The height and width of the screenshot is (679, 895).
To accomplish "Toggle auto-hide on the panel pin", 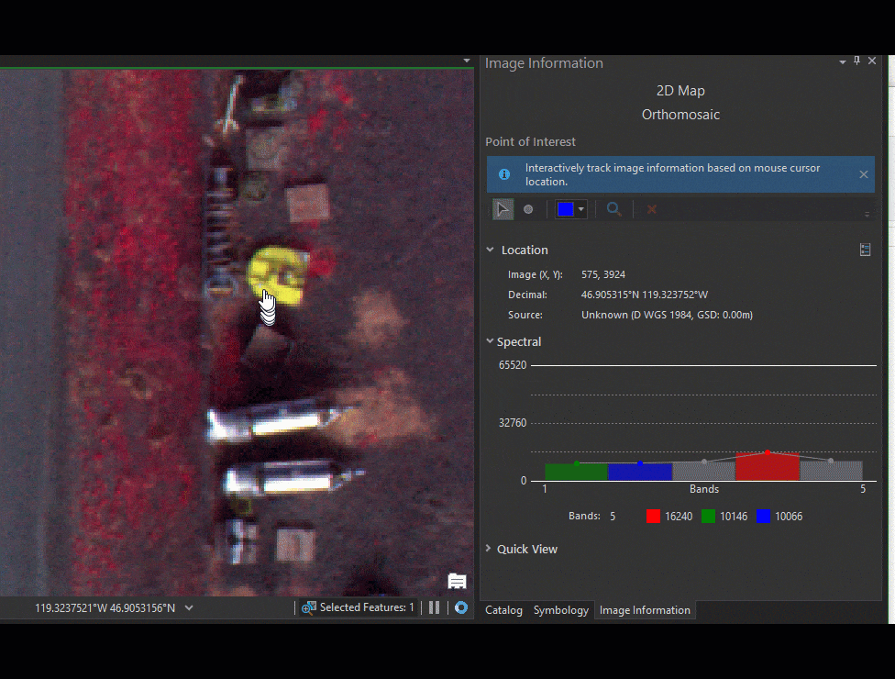I will point(856,61).
